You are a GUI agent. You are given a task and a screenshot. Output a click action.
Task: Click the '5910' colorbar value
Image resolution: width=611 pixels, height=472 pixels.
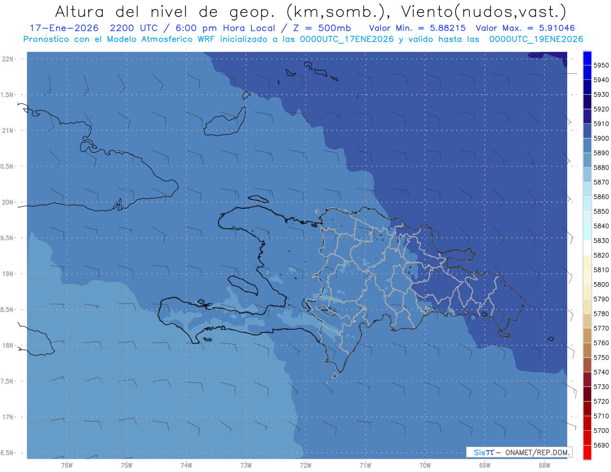click(601, 124)
